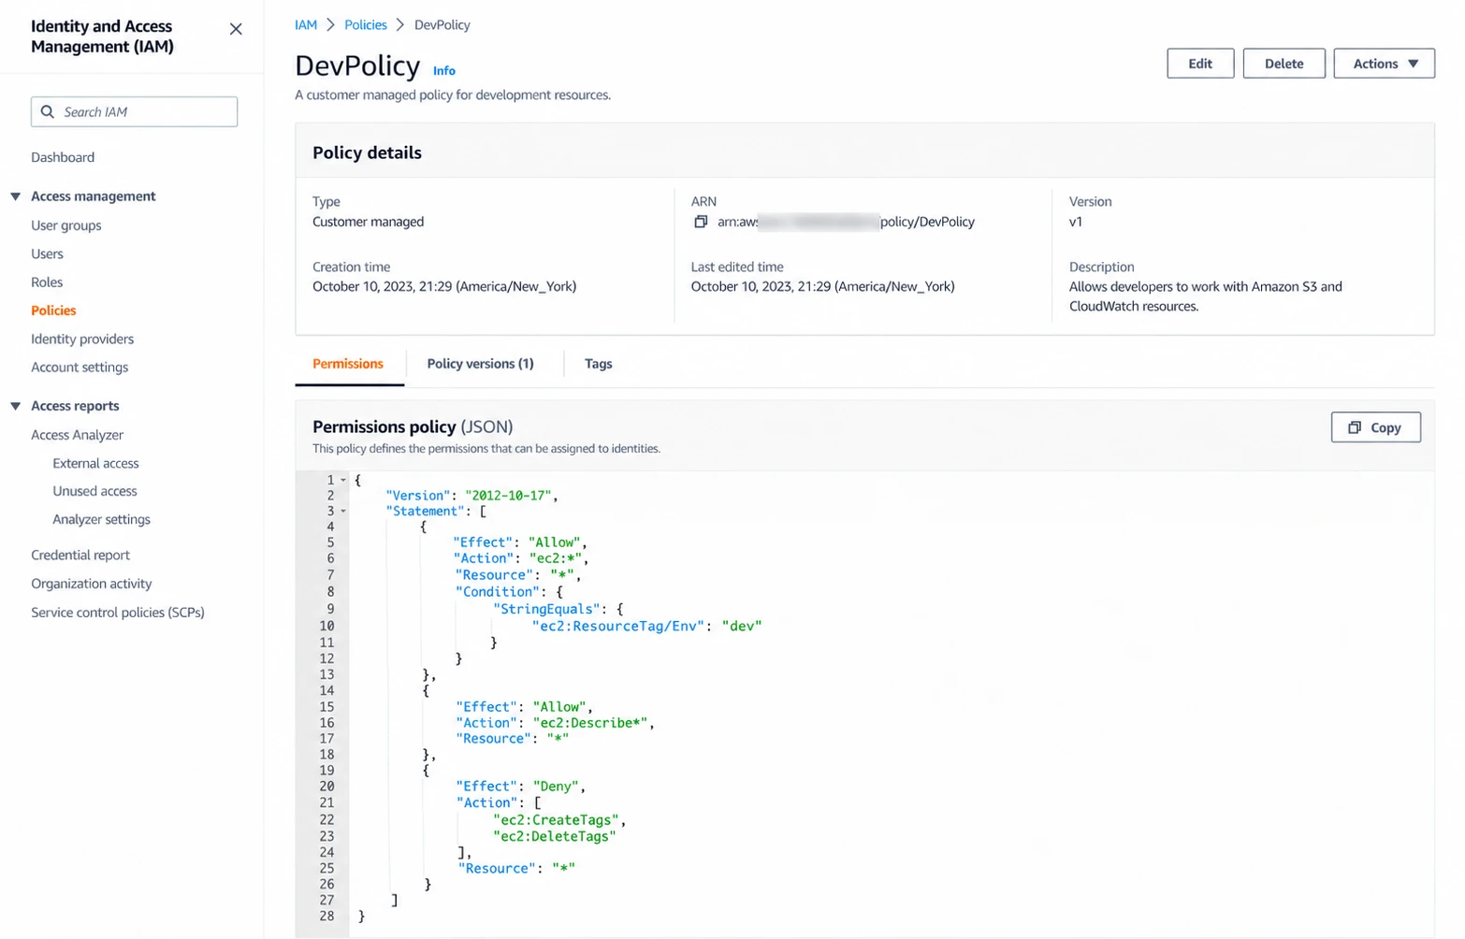Image resolution: width=1465 pixels, height=939 pixels.
Task: Open Access Analyzer in the sidebar
Action: tap(77, 435)
